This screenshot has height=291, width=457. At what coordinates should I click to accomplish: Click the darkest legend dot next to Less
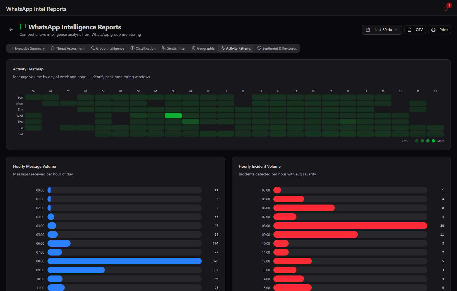point(417,141)
